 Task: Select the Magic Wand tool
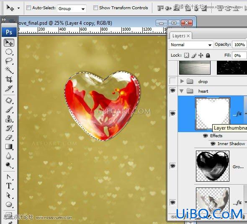[9, 70]
